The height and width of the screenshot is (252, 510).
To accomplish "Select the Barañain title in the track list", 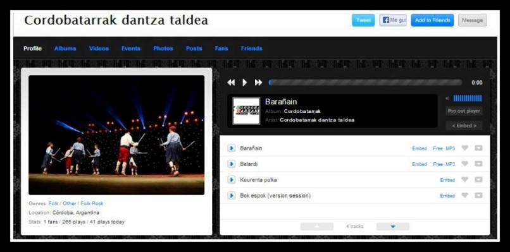I will click(x=251, y=148).
